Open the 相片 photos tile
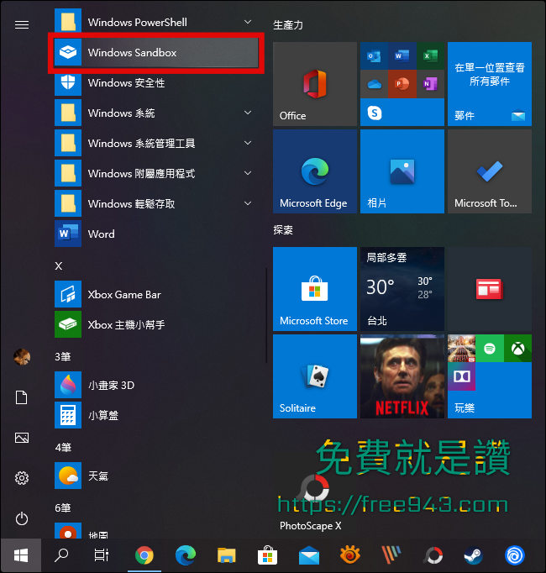 [x=402, y=171]
